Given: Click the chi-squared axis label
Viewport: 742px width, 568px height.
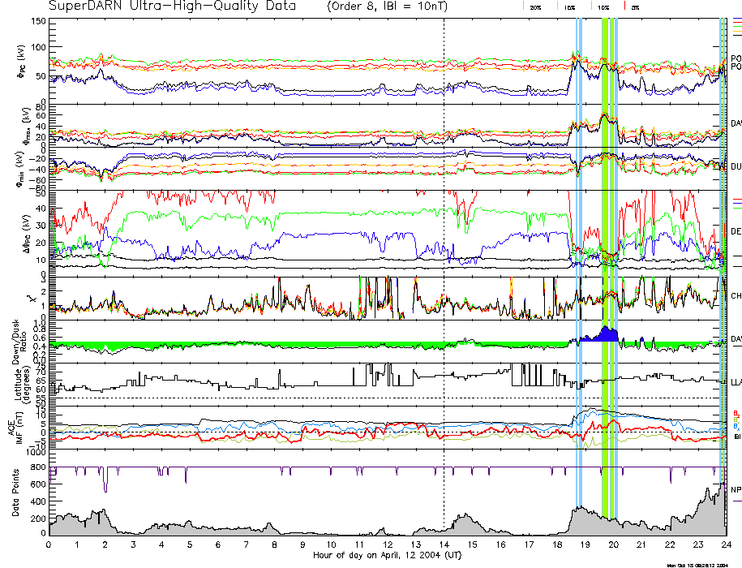Looking at the screenshot, I should tap(32, 299).
